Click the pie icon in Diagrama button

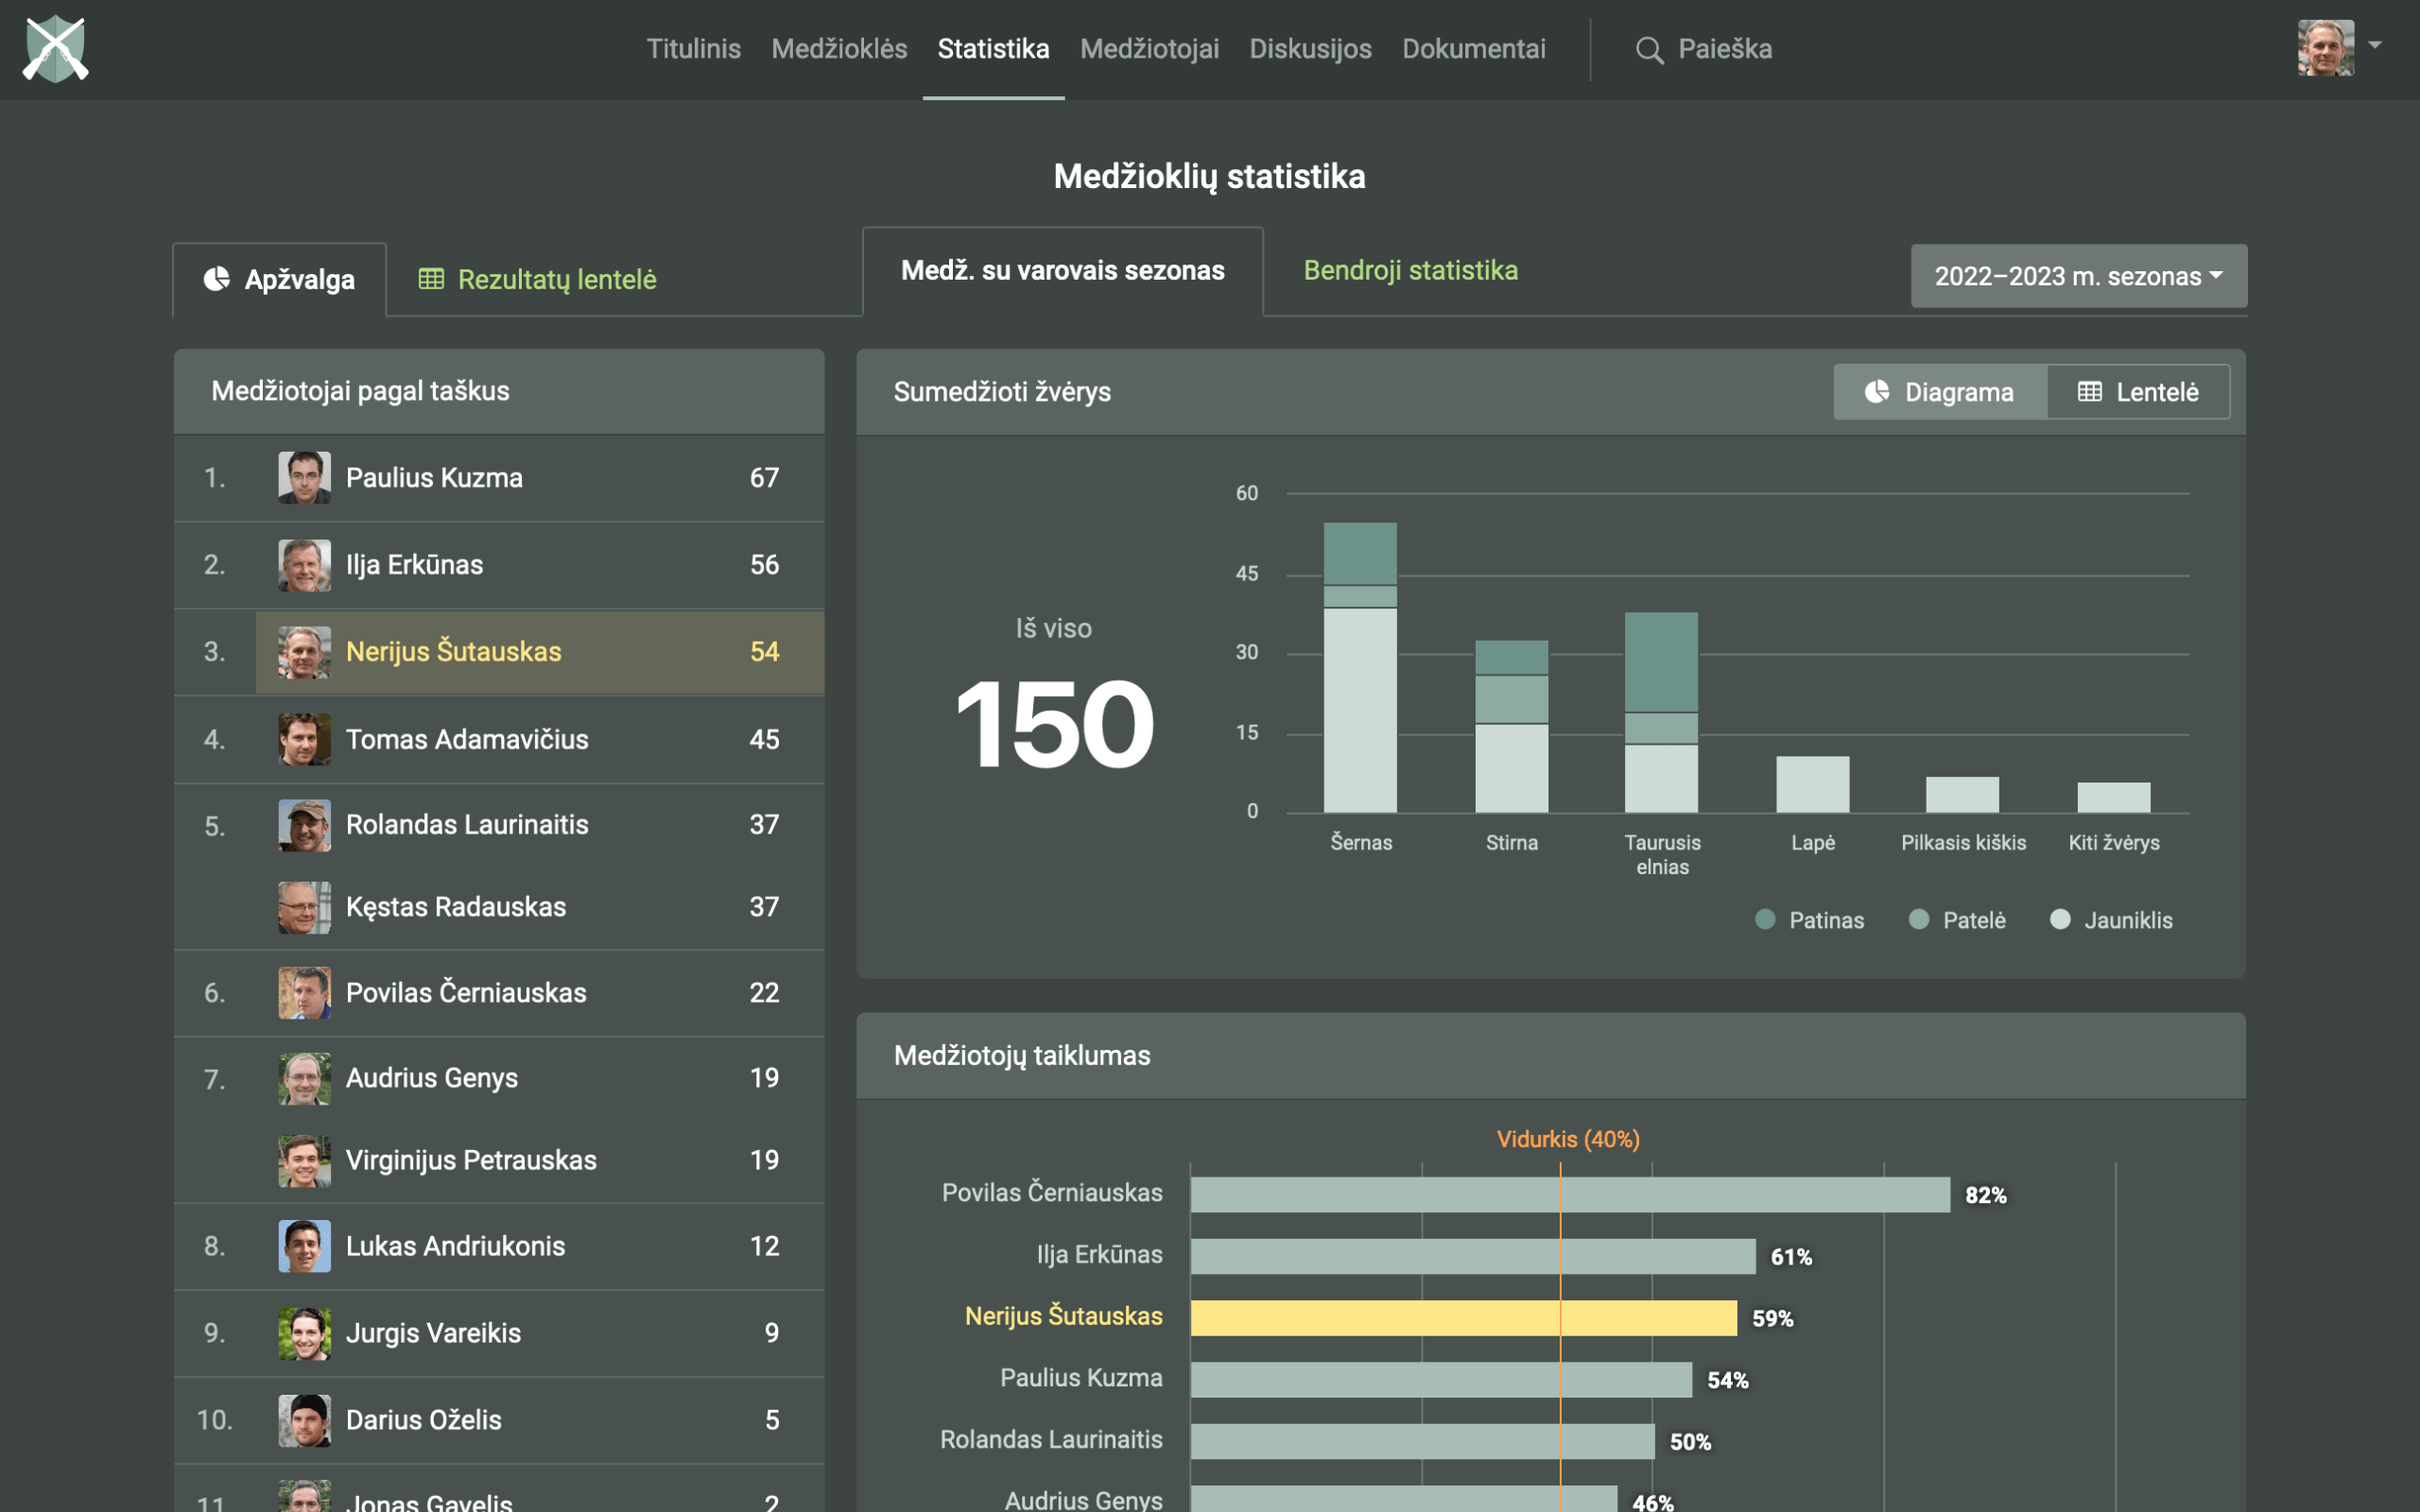click(1877, 392)
